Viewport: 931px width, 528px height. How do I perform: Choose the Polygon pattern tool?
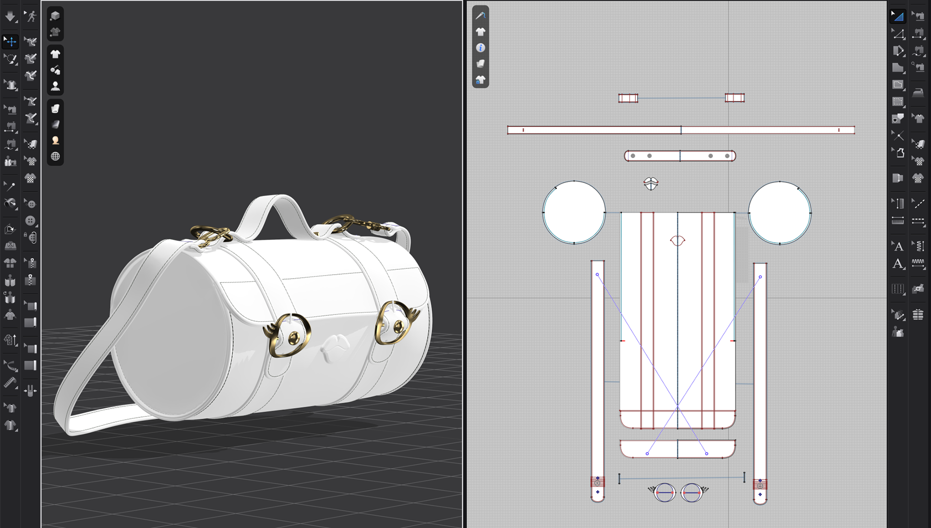click(898, 67)
